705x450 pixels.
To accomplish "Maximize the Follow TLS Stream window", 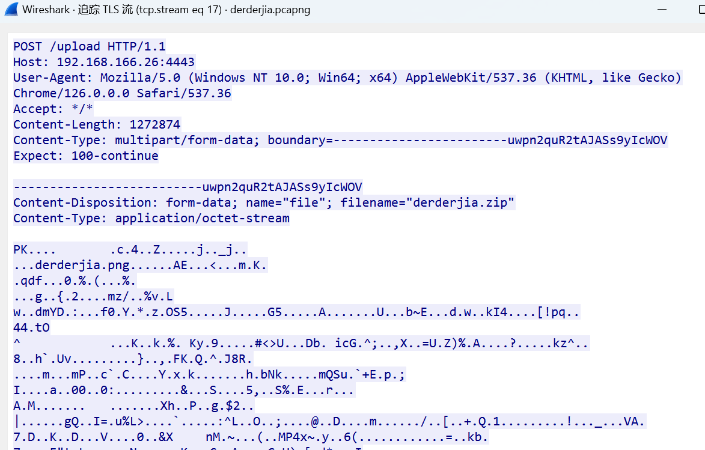I will 701,10.
